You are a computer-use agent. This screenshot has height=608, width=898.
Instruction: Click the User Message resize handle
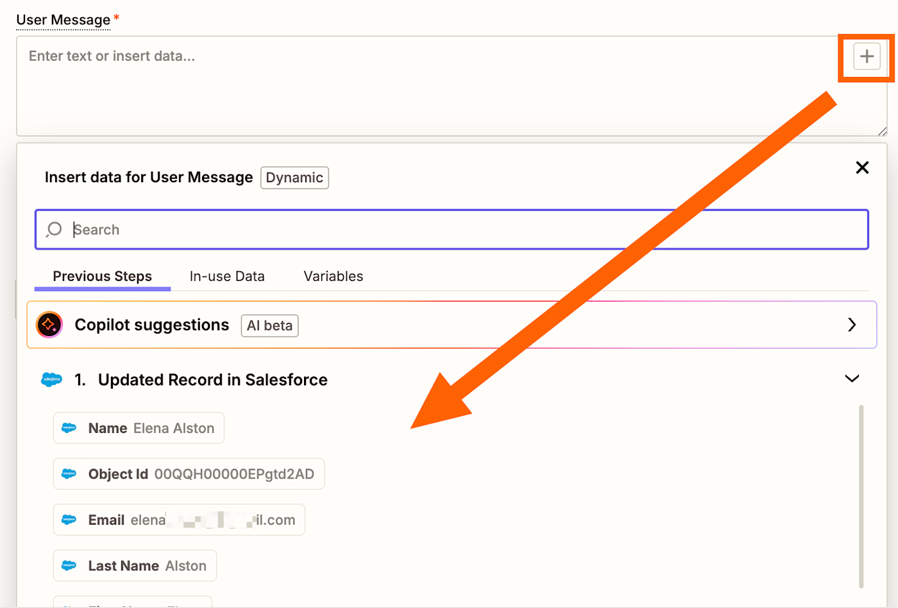[882, 131]
